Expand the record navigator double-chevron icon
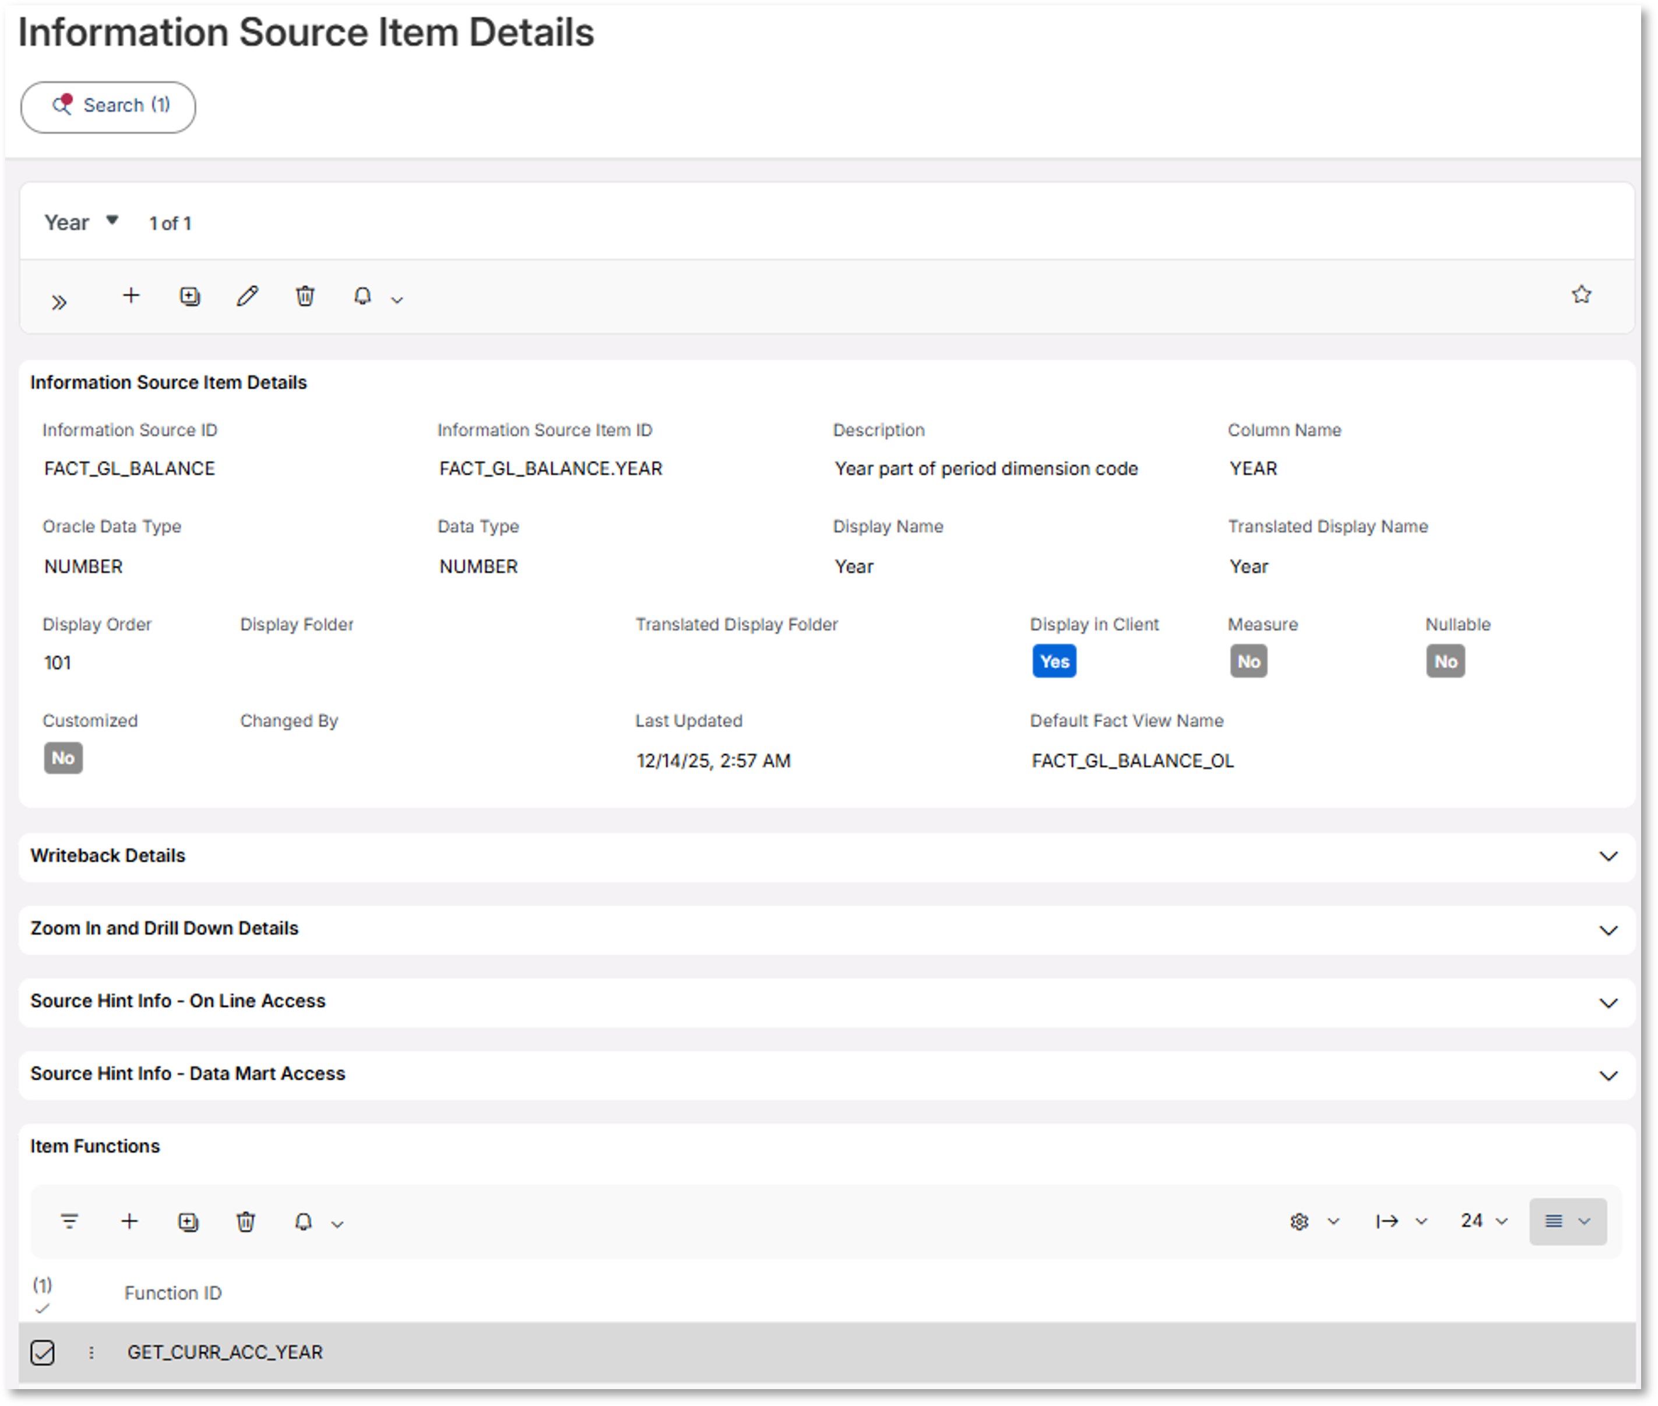 [x=59, y=302]
